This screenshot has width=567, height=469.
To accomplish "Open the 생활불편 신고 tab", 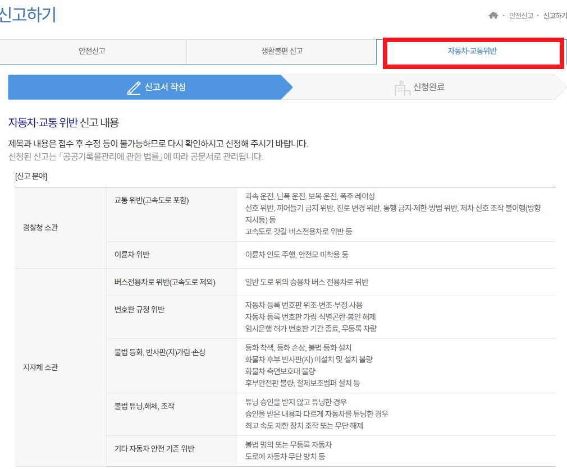I will (x=283, y=52).
